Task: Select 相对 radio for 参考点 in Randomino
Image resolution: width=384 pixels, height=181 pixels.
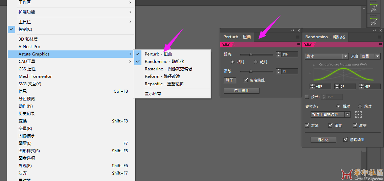Action: 338,106
